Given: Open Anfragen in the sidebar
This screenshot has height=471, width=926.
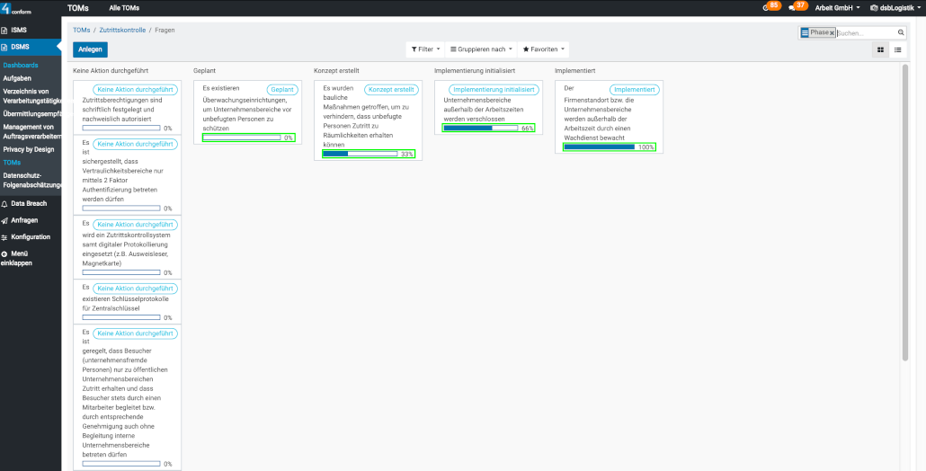Looking at the screenshot, I should click(24, 220).
